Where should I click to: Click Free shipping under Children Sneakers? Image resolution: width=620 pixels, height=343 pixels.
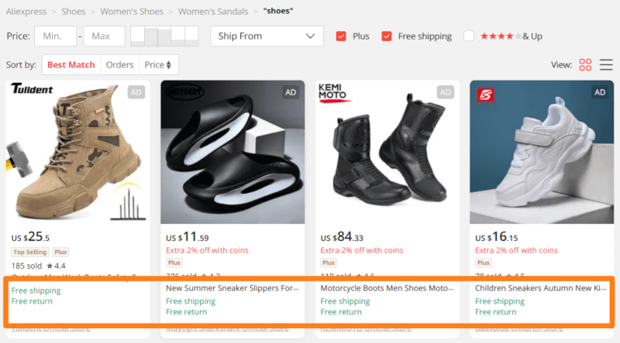point(500,301)
